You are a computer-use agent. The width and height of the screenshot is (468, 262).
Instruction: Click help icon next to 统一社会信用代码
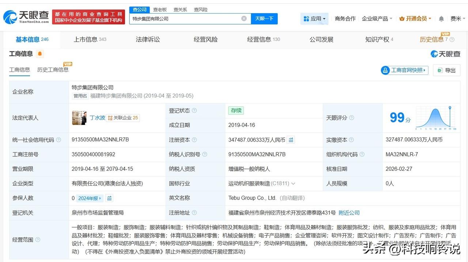coord(58,140)
